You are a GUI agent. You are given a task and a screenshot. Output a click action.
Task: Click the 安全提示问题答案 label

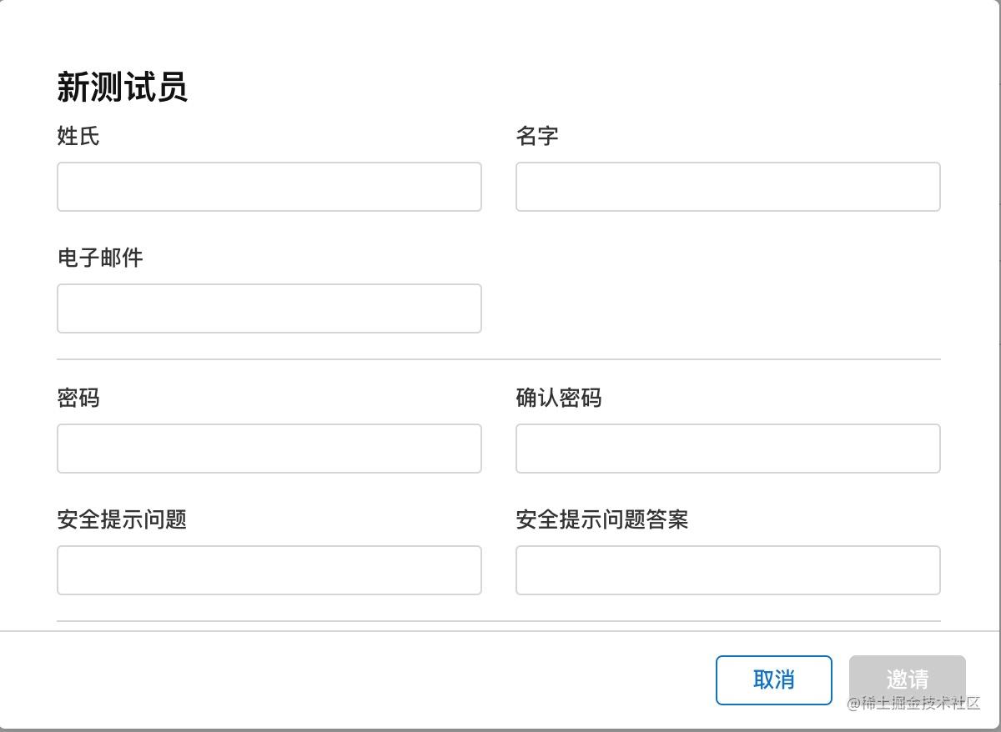[602, 519]
